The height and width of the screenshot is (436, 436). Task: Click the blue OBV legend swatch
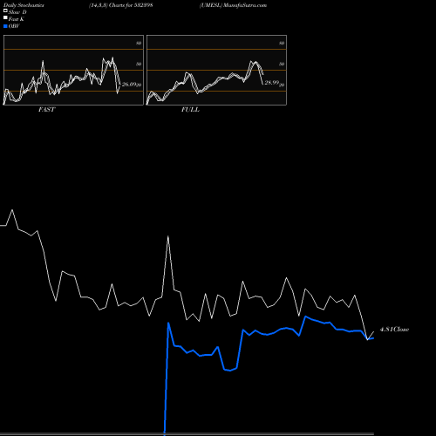tap(5, 26)
